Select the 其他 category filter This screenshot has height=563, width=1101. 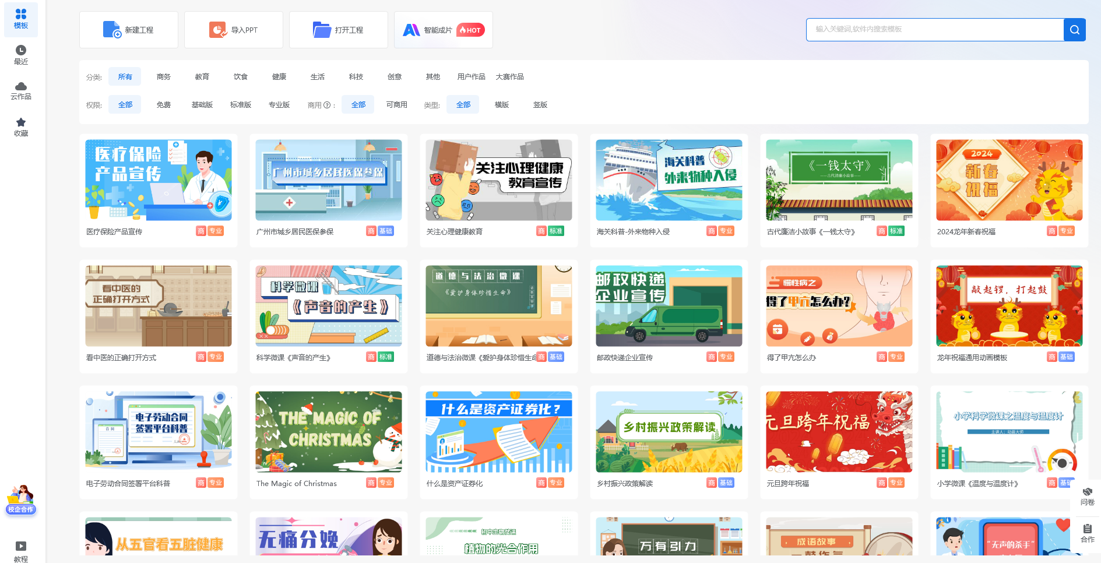coord(432,77)
